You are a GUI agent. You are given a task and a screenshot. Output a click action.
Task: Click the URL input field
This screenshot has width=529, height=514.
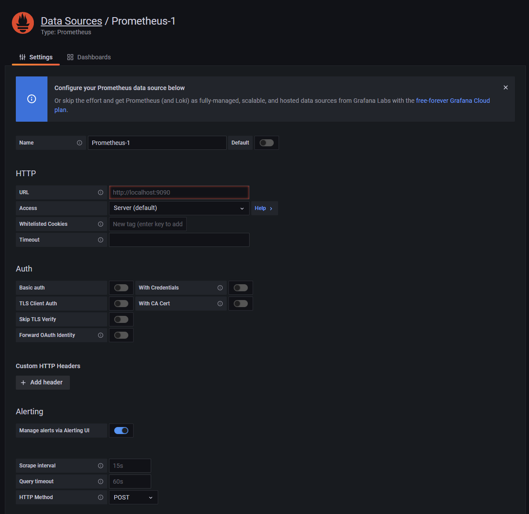point(179,192)
